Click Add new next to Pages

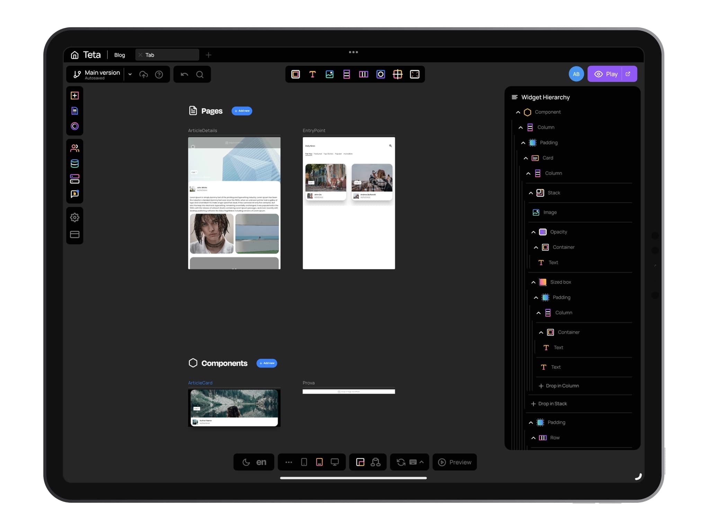point(242,111)
